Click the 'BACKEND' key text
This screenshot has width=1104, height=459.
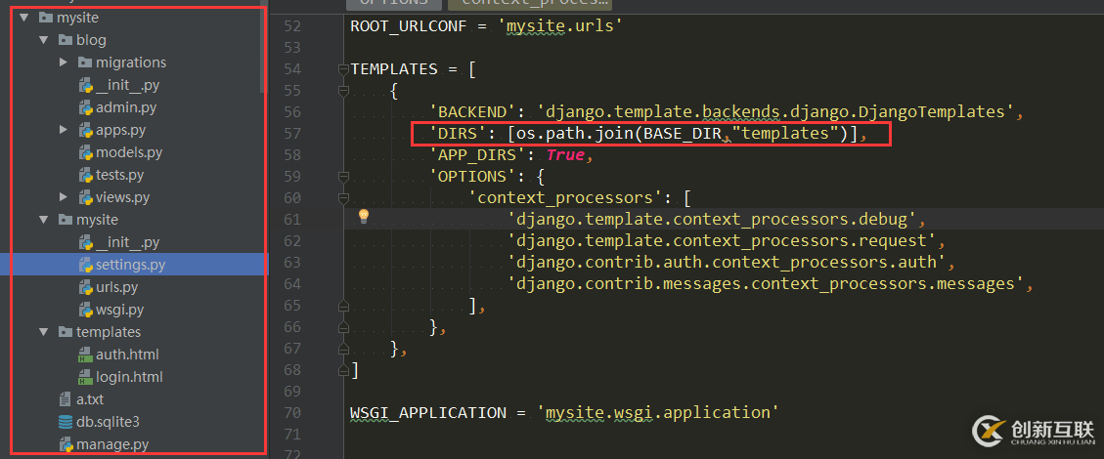[478, 111]
